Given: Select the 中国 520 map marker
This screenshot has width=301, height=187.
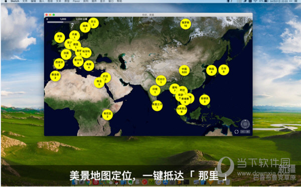Looking at the screenshot, I should (184, 70).
